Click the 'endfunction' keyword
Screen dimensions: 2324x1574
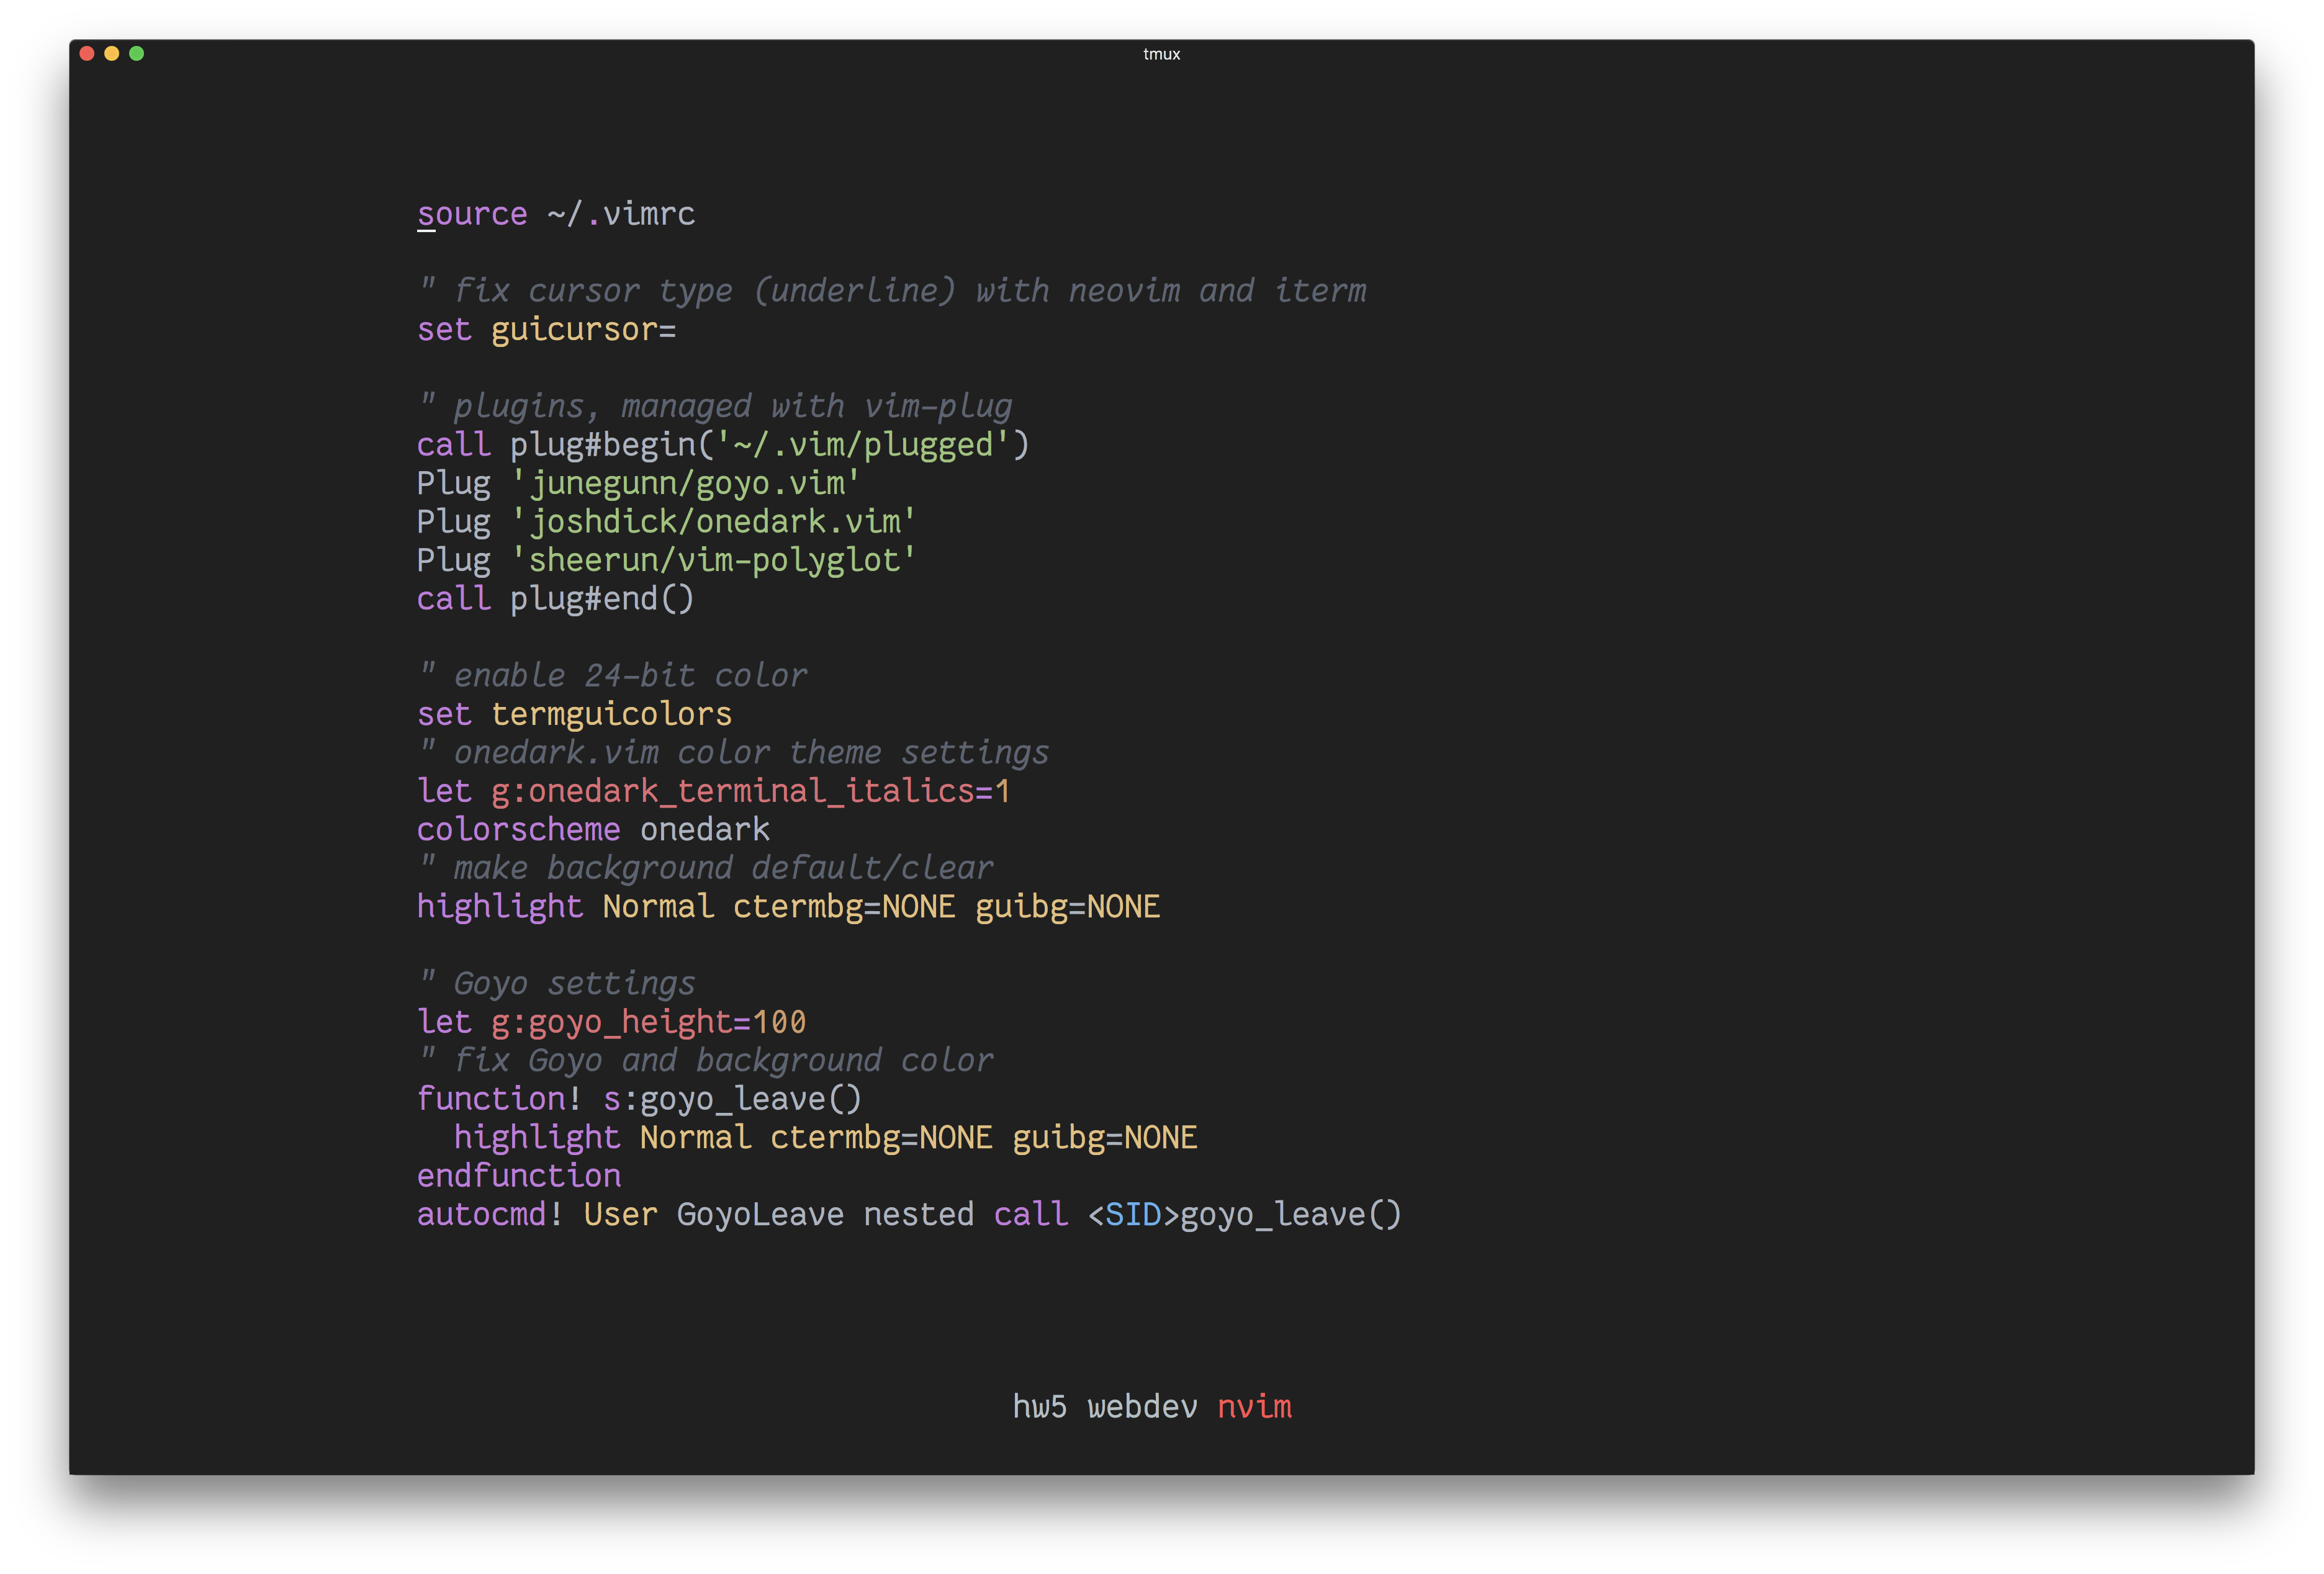coord(518,1177)
